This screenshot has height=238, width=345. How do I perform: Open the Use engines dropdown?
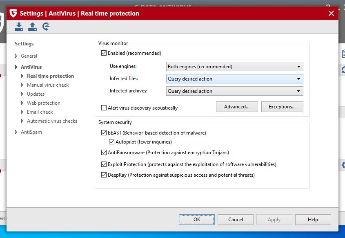(x=234, y=67)
